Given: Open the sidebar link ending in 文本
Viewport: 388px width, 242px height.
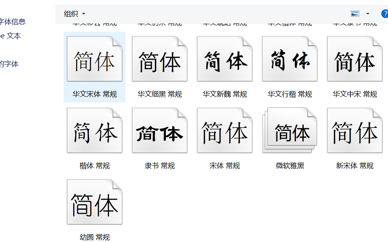Looking at the screenshot, I should [x=10, y=36].
